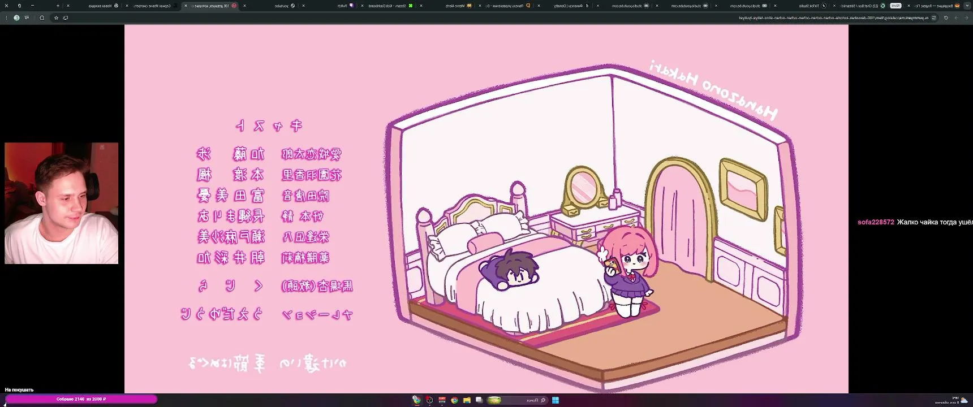Open the browser extensions puzzle icon
The image size is (973, 407).
[x=42, y=18]
